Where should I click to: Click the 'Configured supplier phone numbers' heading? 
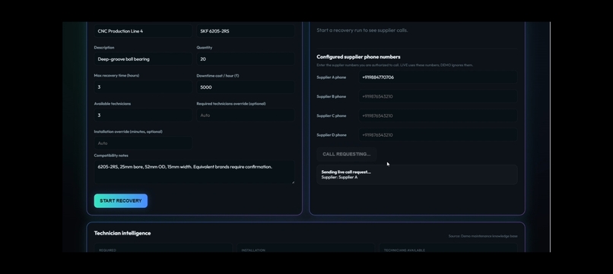click(x=358, y=57)
